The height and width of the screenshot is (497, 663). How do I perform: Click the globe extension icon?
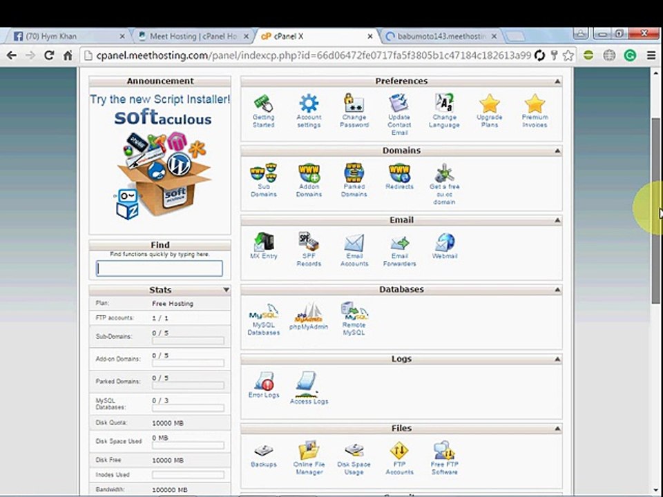[x=609, y=55]
